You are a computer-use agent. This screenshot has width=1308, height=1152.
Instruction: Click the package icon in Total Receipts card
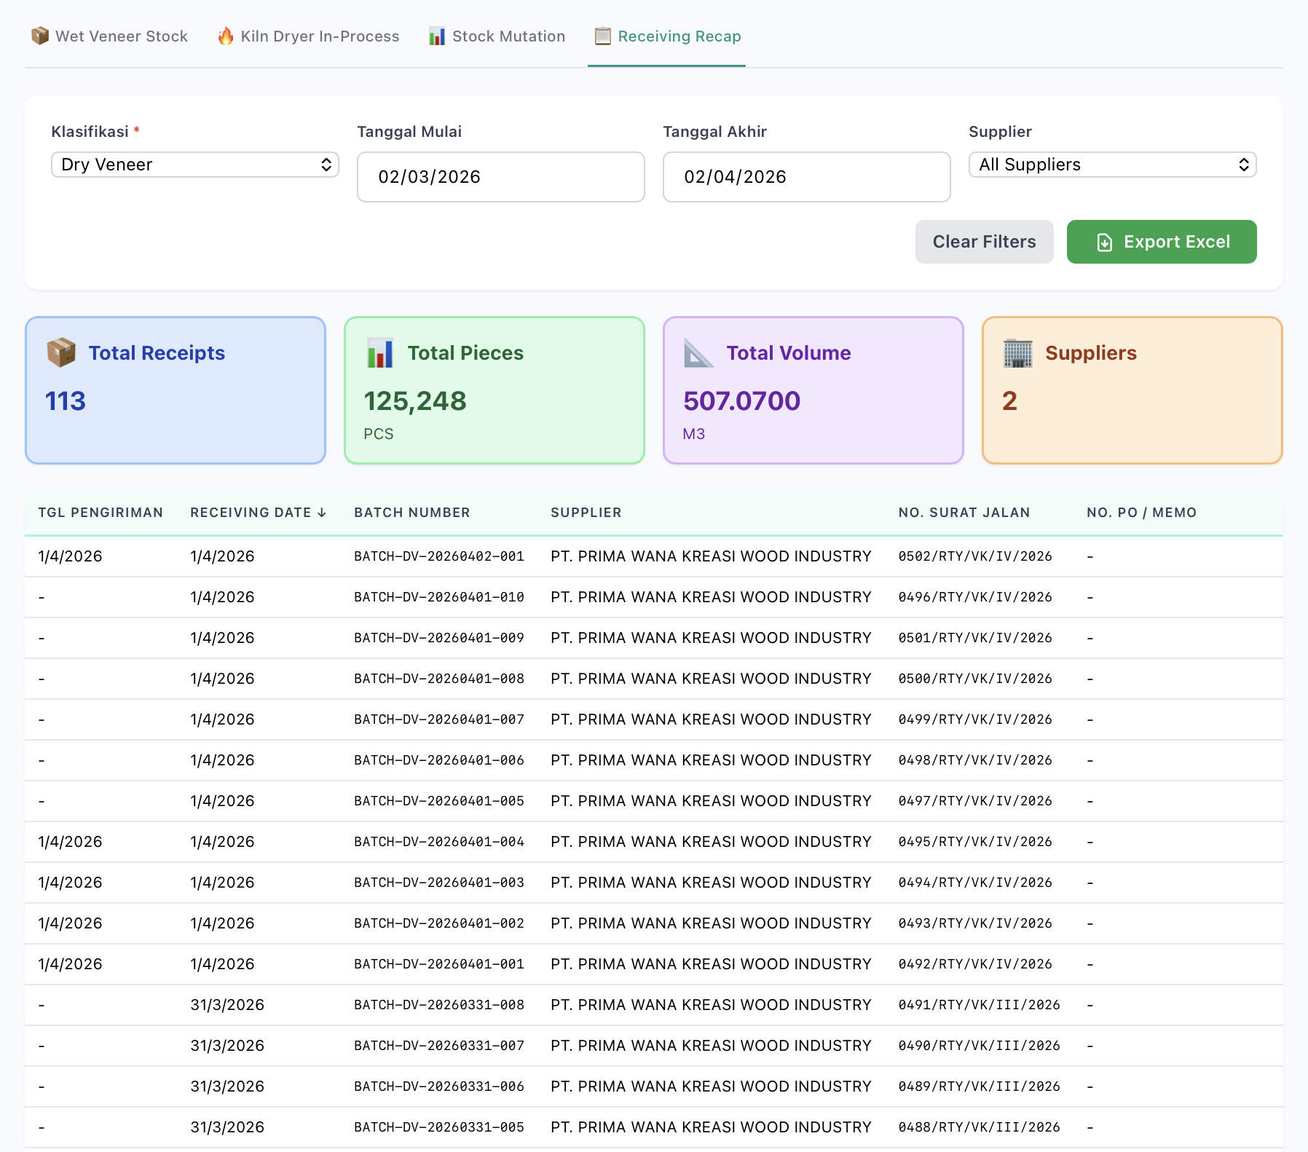click(x=61, y=352)
